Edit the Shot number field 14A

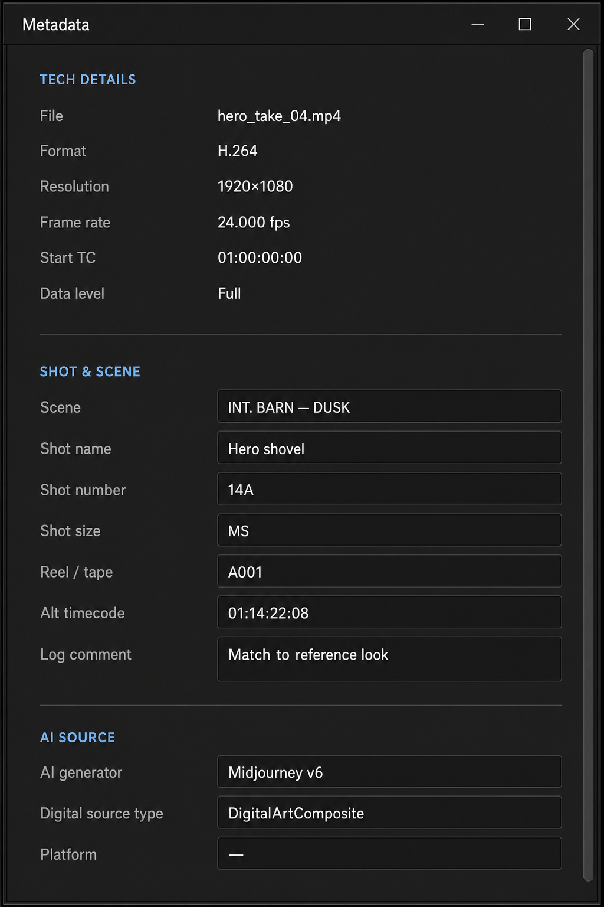pyautogui.click(x=389, y=489)
